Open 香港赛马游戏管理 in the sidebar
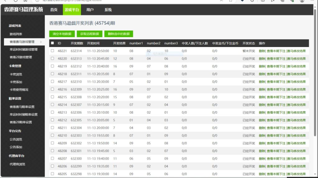This screenshot has height=178, width=318. coord(22,42)
